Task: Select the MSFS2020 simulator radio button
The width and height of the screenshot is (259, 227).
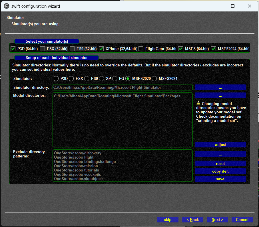Action: [x=128, y=78]
